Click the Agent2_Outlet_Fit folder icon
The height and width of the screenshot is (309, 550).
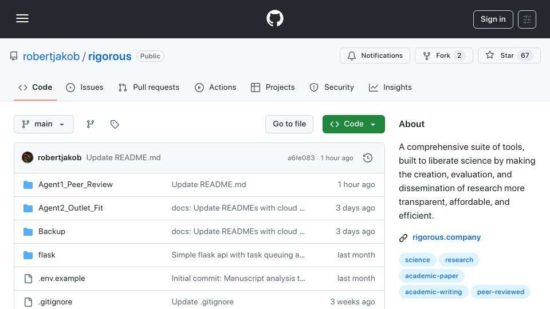pos(28,208)
